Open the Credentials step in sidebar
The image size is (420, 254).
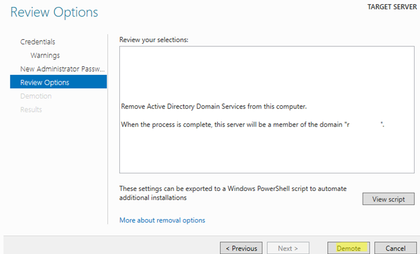(x=38, y=42)
